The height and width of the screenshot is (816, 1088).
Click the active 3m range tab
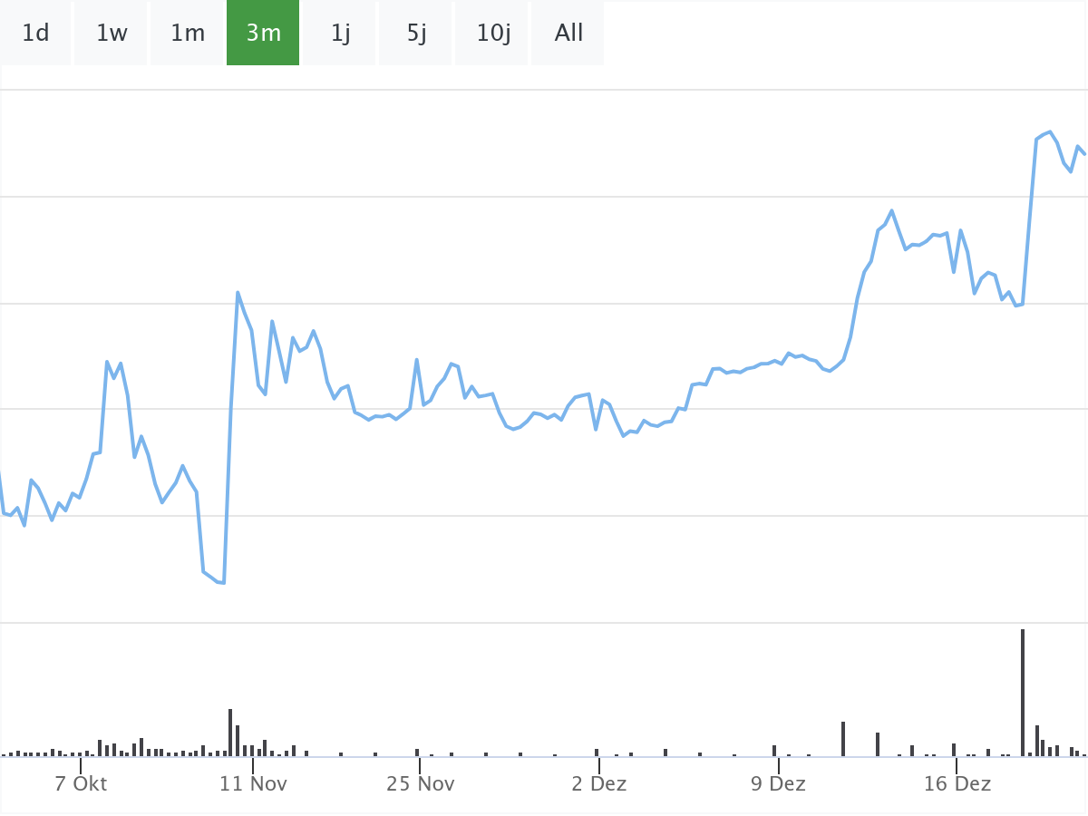[x=263, y=34]
